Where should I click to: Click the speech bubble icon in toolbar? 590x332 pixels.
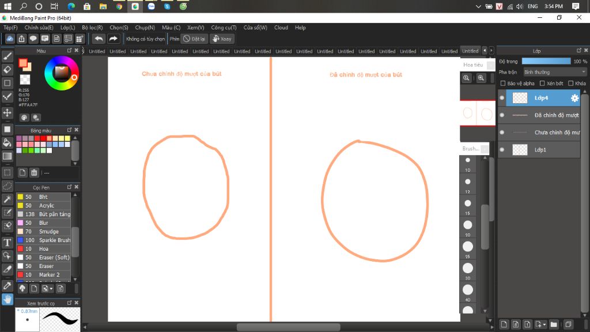coord(33,39)
